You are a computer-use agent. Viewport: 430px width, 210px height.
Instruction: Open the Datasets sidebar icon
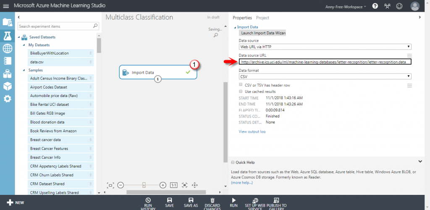8,74
